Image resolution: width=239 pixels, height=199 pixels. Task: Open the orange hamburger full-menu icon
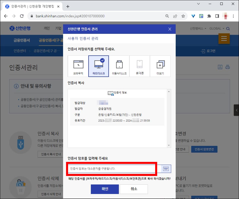click(224, 39)
